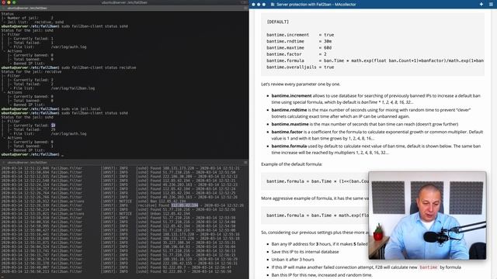Click bold 'bantime.formula' in the bullet list
This screenshot has height=279, width=497.
289,146
